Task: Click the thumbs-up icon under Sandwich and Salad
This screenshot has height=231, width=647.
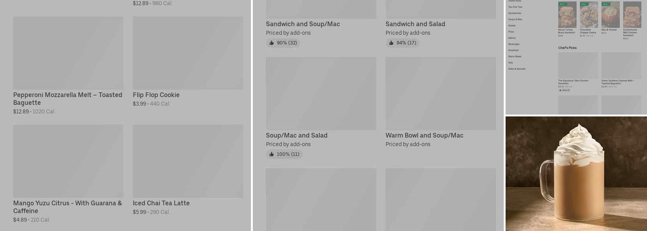Action: click(391, 43)
